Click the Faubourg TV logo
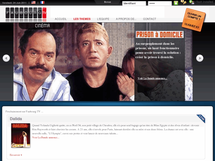This screenshot has height=161, width=215. point(26,14)
